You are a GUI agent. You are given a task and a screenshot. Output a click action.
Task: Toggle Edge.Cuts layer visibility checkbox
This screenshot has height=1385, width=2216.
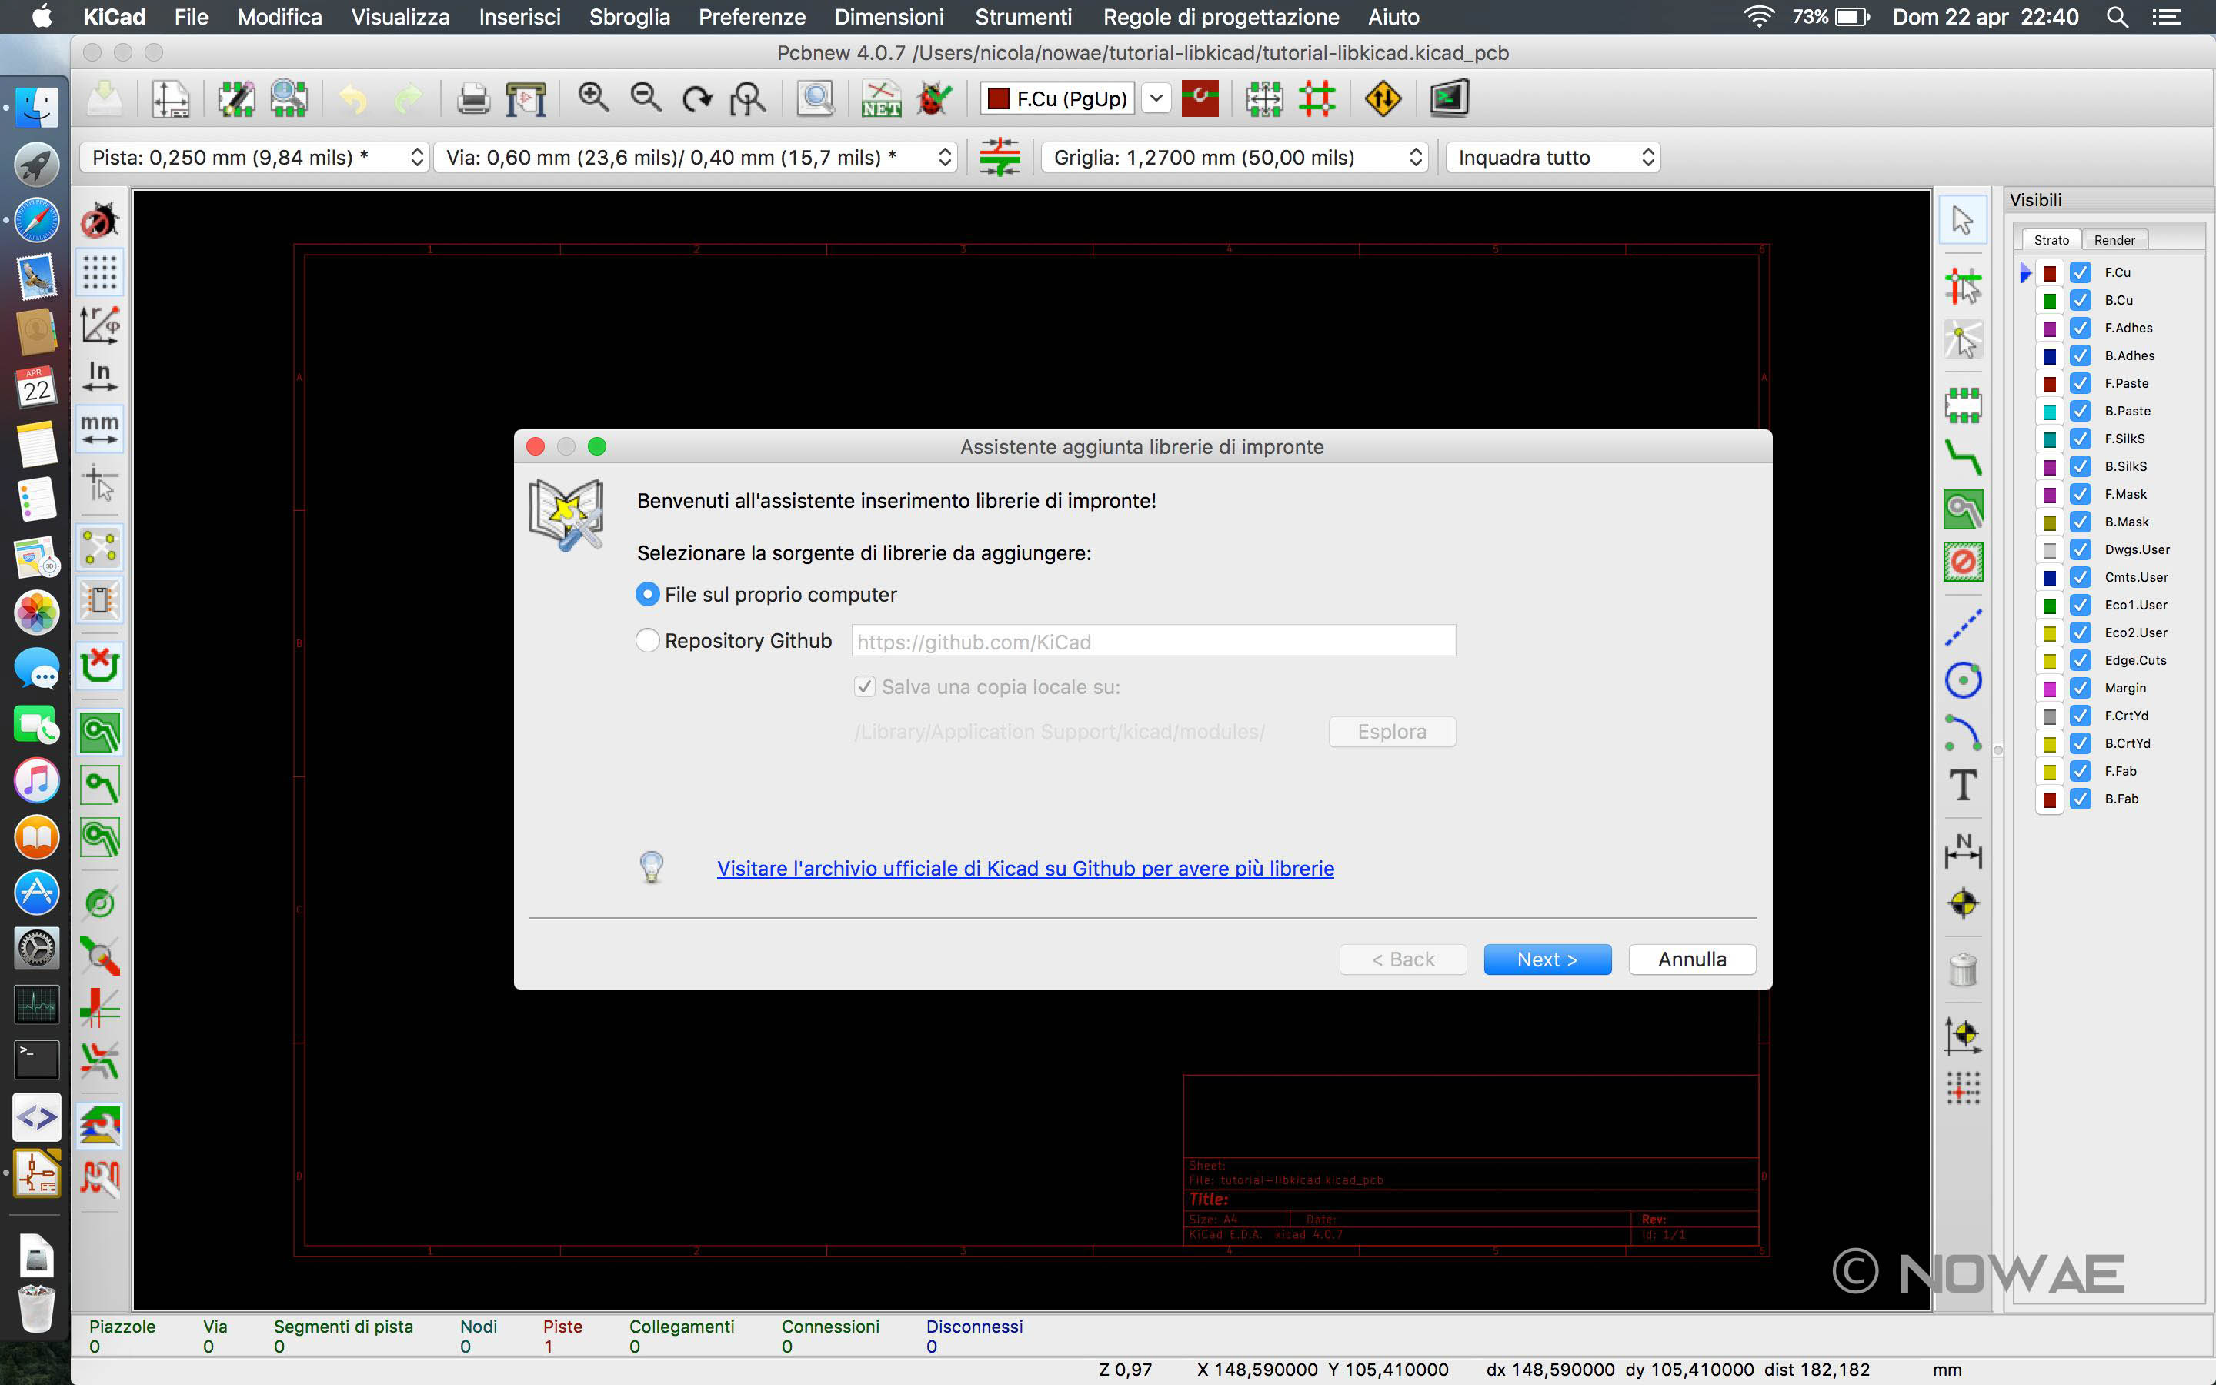[x=2081, y=660]
